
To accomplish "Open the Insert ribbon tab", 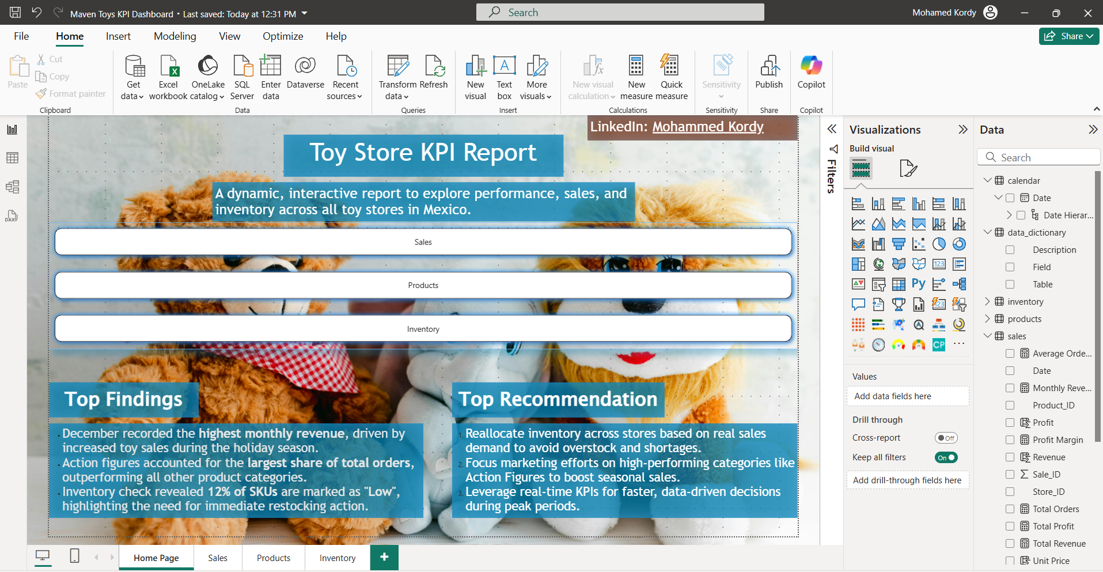I will pos(118,36).
